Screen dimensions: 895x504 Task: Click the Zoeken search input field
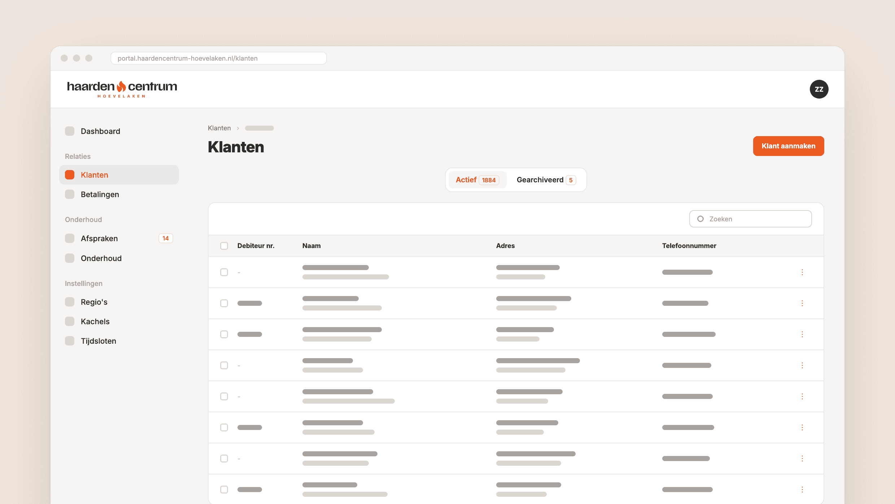coord(751,219)
